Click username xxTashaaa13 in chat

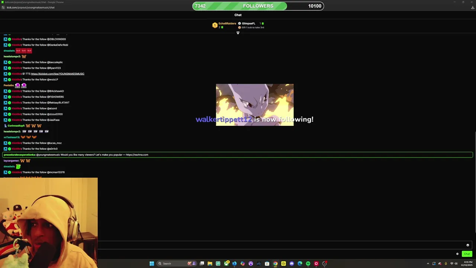(12, 137)
